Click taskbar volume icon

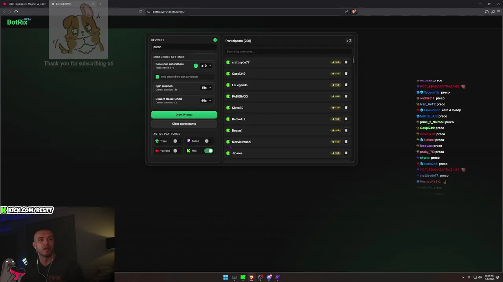click(x=480, y=277)
